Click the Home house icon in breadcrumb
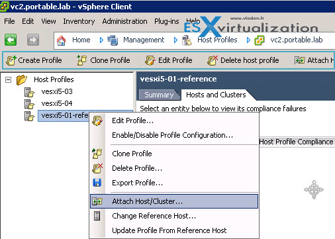The image size is (335, 239). click(61, 40)
